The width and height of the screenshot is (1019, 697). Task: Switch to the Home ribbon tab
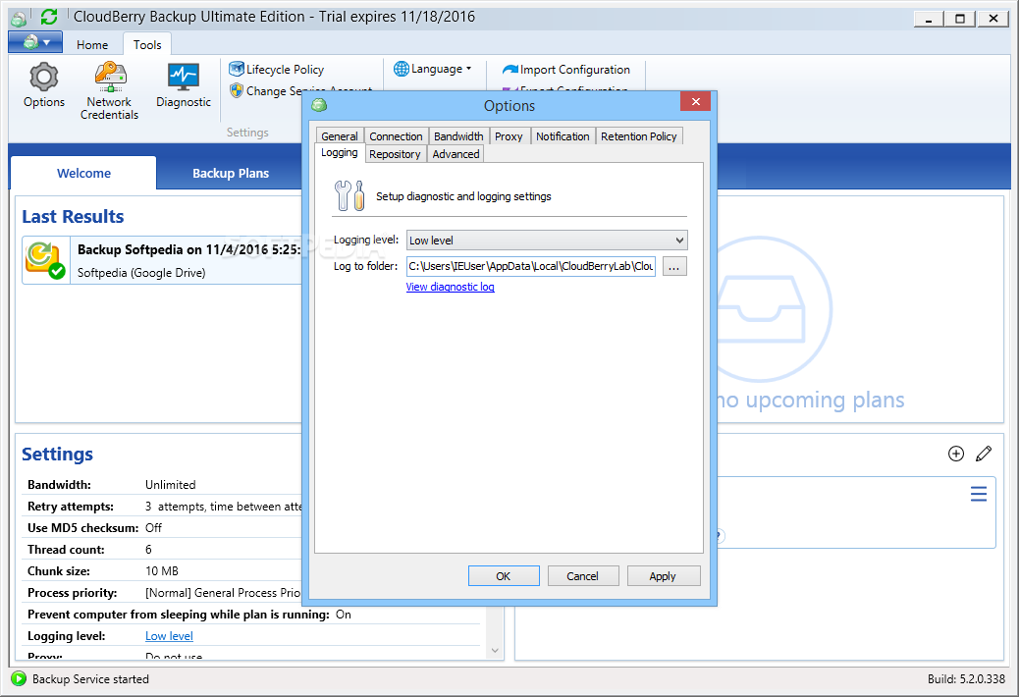(x=92, y=45)
